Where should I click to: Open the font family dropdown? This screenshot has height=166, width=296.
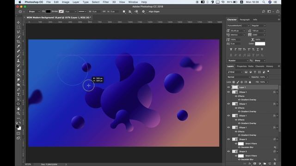pyautogui.click(x=238, y=26)
